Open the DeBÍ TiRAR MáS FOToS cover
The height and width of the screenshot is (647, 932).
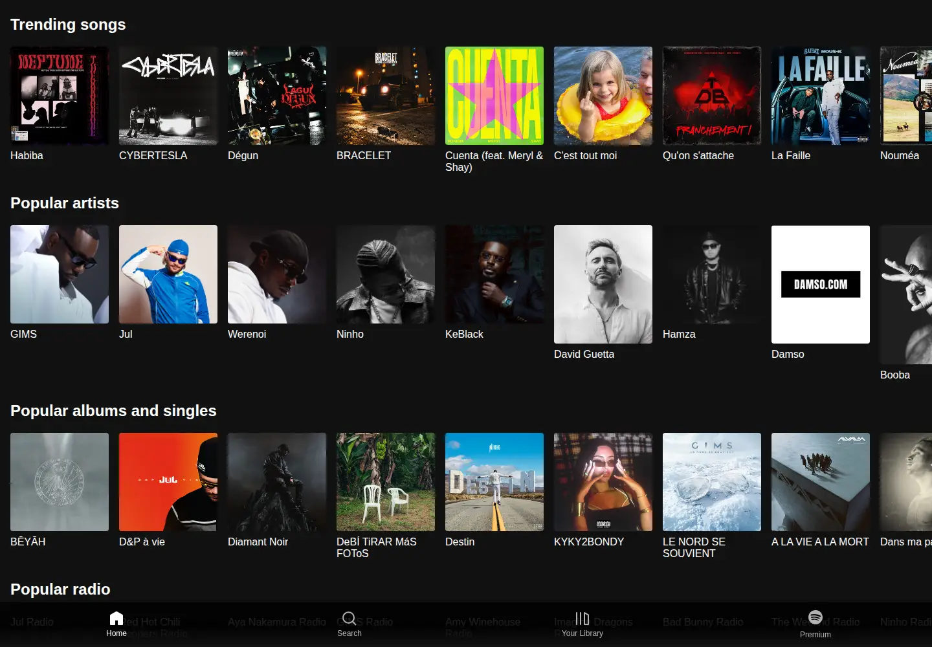point(386,482)
